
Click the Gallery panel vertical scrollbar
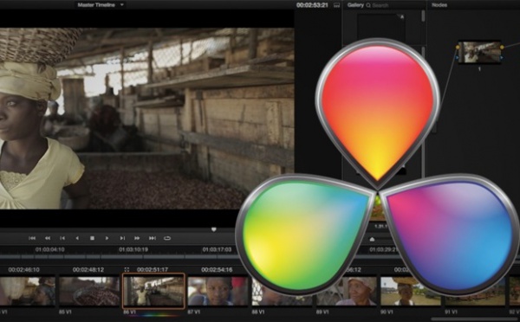[x=423, y=16]
